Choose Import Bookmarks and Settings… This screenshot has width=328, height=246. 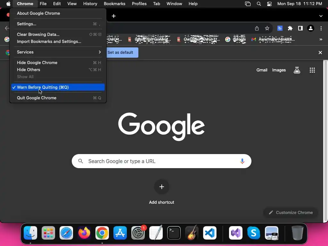58,41
